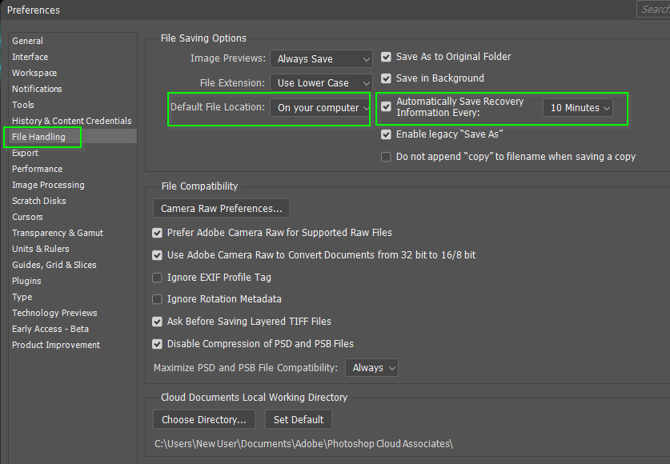Image resolution: width=670 pixels, height=464 pixels.
Task: Enable Ignore EXIF Profile Tag
Action: point(158,278)
